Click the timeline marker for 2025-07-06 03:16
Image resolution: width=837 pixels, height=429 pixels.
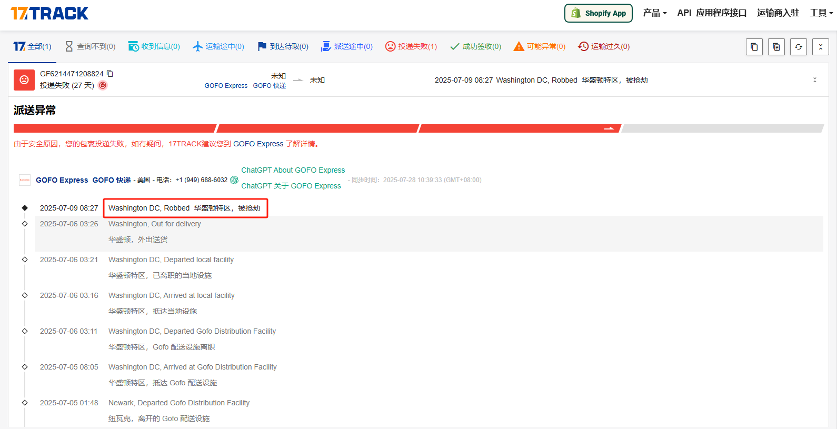(25, 295)
